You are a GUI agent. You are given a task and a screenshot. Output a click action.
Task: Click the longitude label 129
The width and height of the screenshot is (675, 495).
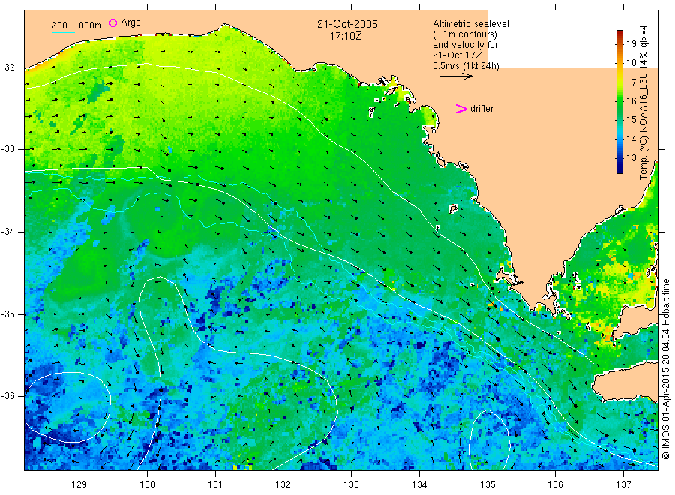[79, 485]
